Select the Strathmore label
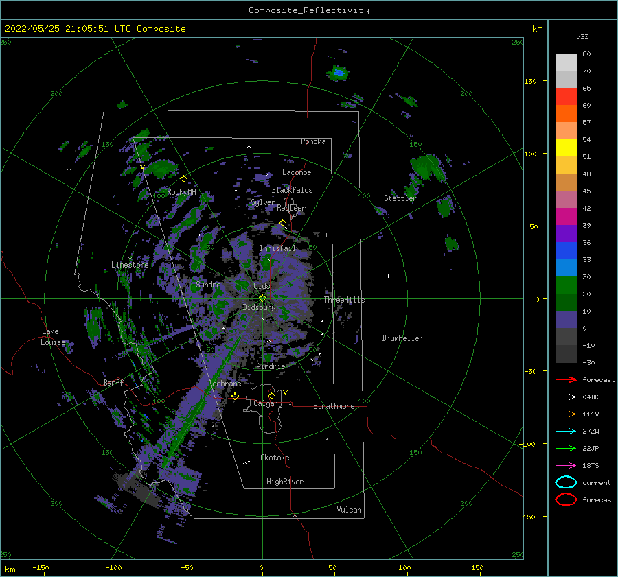The image size is (618, 577). tap(334, 406)
